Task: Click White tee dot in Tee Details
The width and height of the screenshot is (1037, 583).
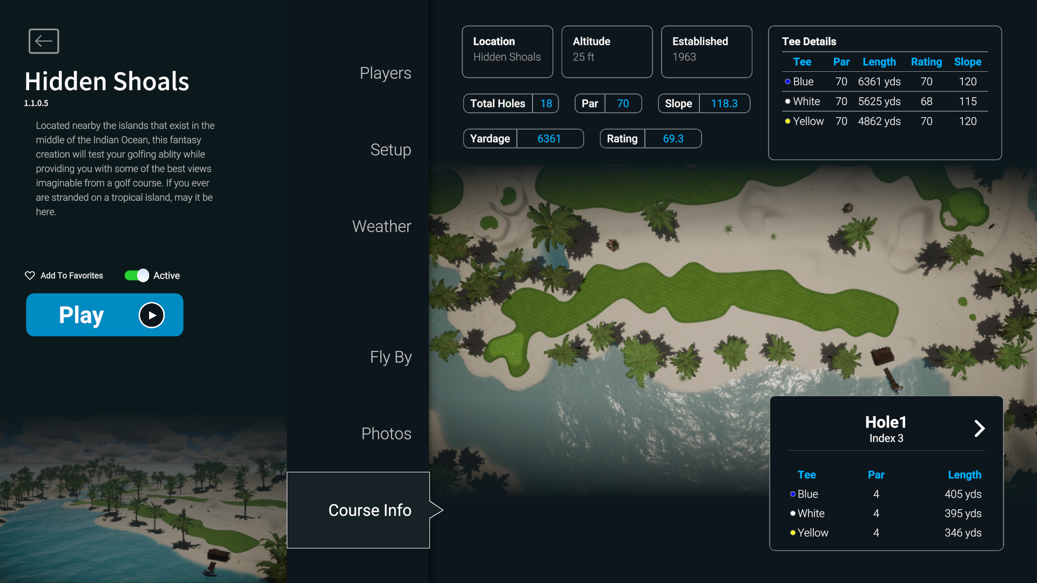Action: point(787,101)
